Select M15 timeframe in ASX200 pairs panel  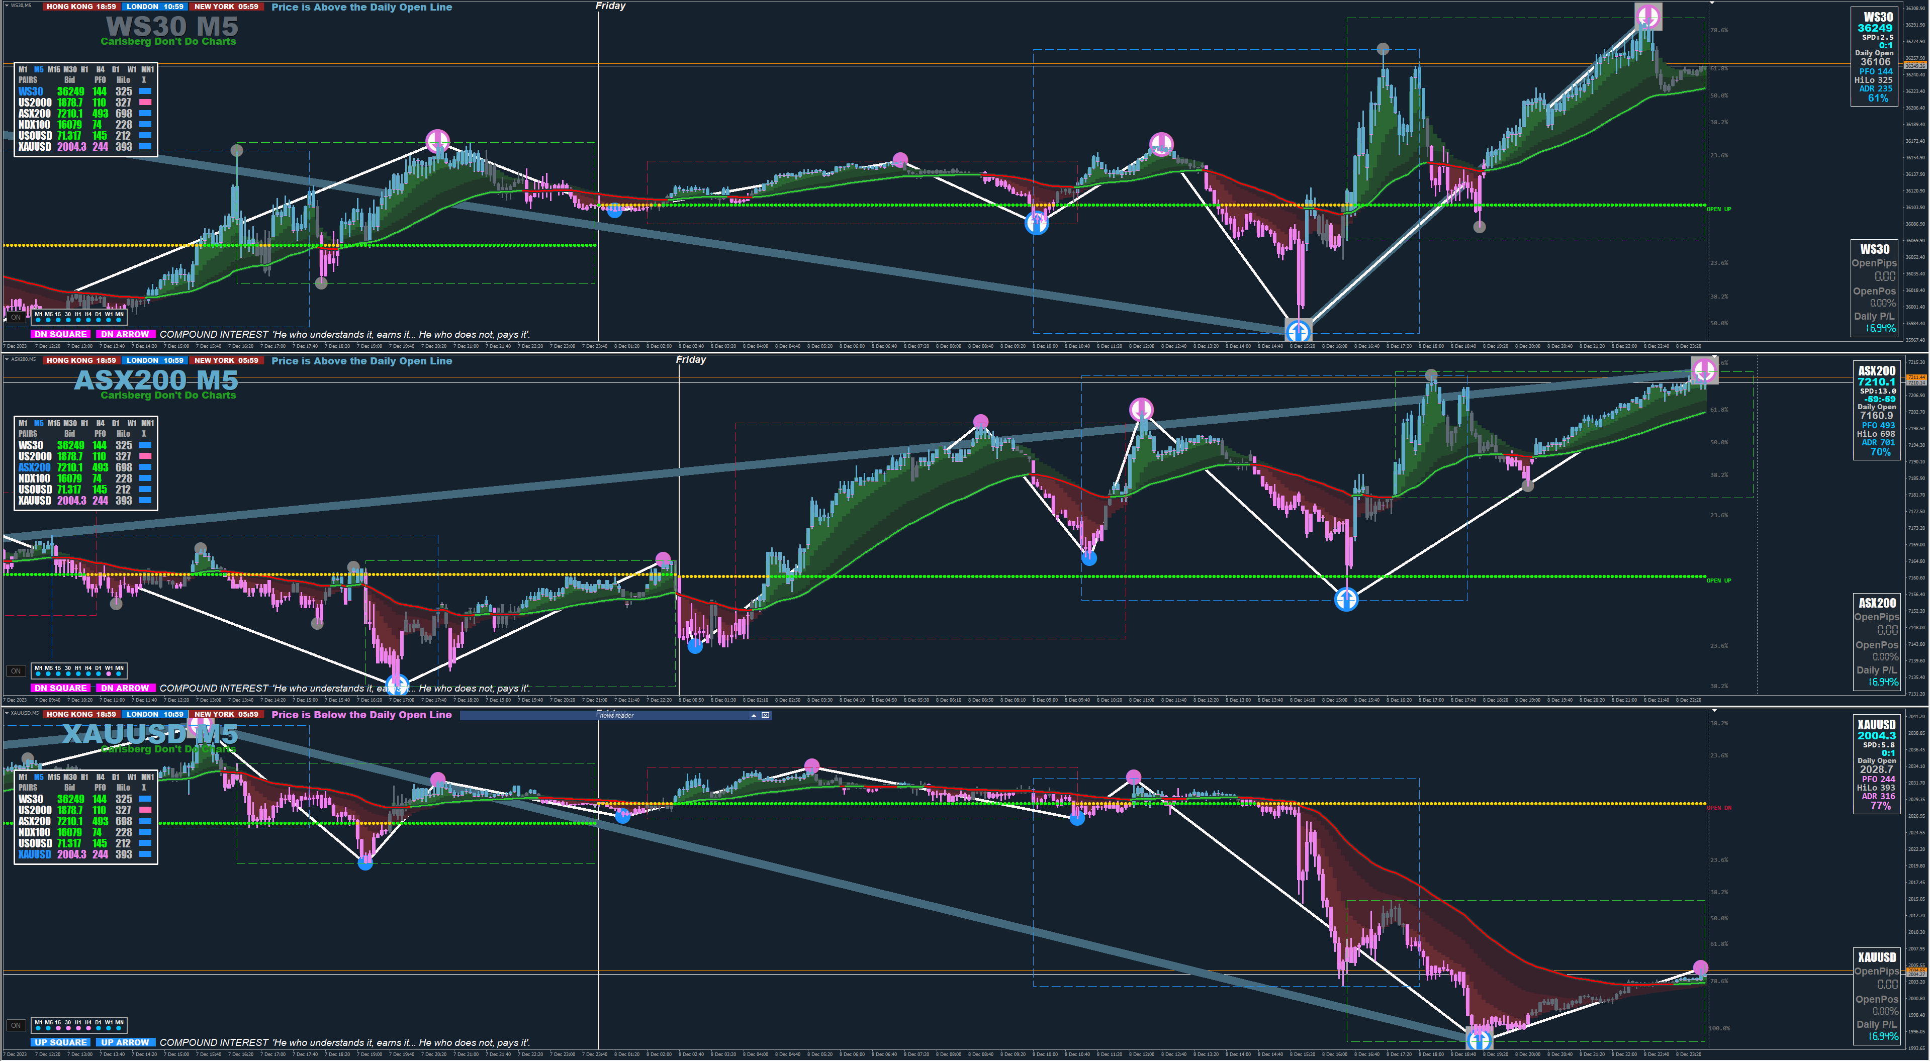(54, 423)
